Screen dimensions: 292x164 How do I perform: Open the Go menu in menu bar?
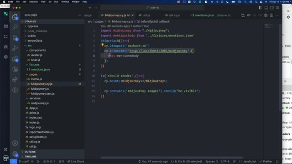click(x=50, y=2)
